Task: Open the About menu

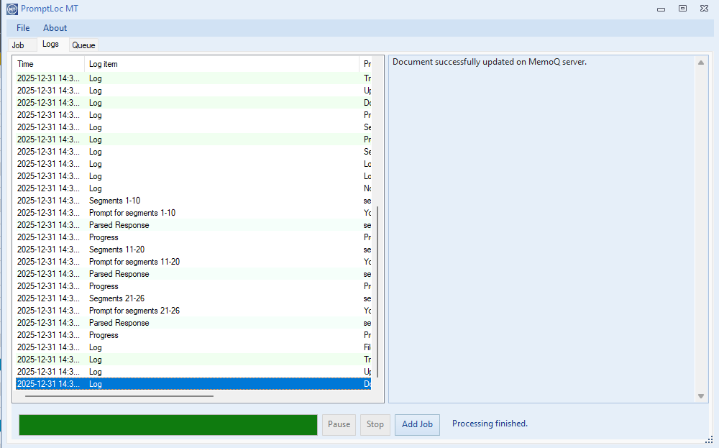Action: click(x=55, y=28)
